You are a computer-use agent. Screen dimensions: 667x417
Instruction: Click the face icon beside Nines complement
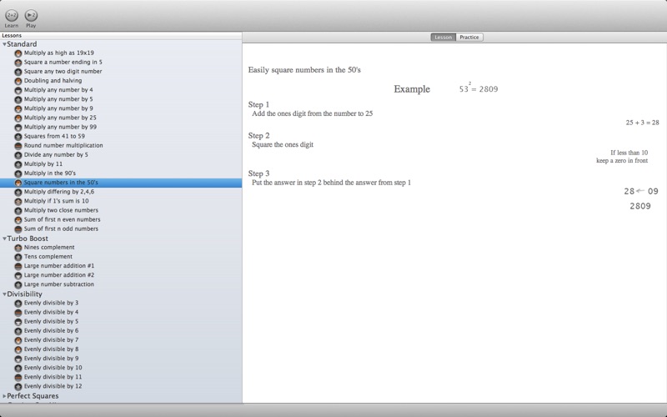pos(18,248)
